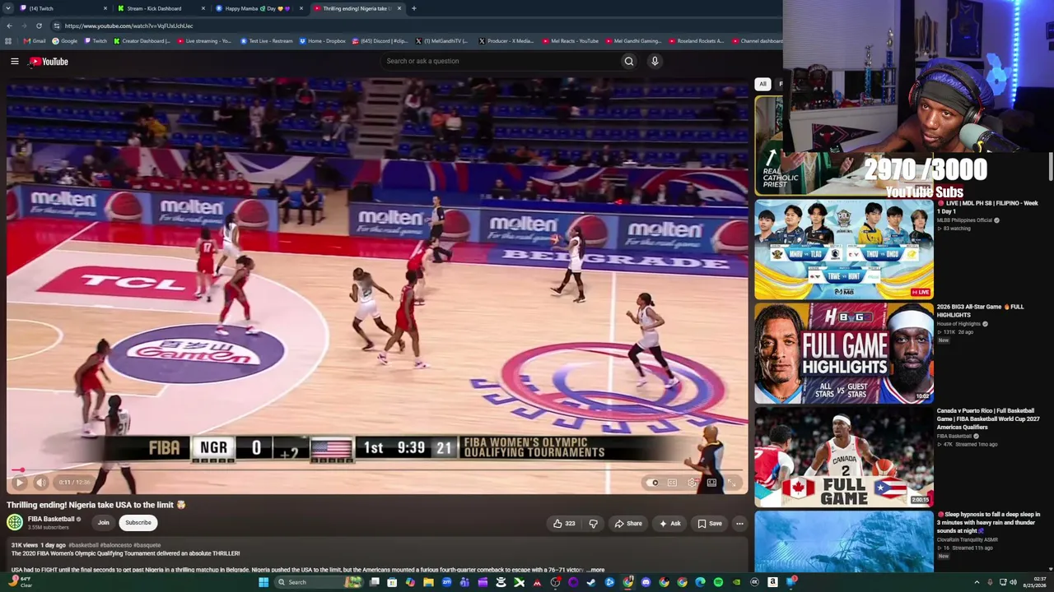Open the FIBA Basketball channel avatar

[x=15, y=522]
